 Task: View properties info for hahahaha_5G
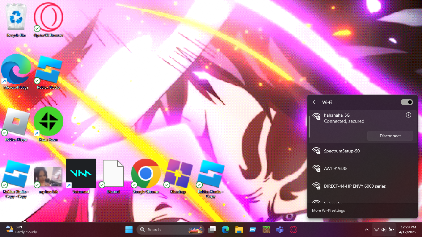(x=408, y=115)
